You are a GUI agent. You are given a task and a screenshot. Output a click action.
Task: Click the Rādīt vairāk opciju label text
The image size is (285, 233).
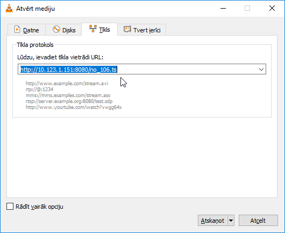point(39,207)
